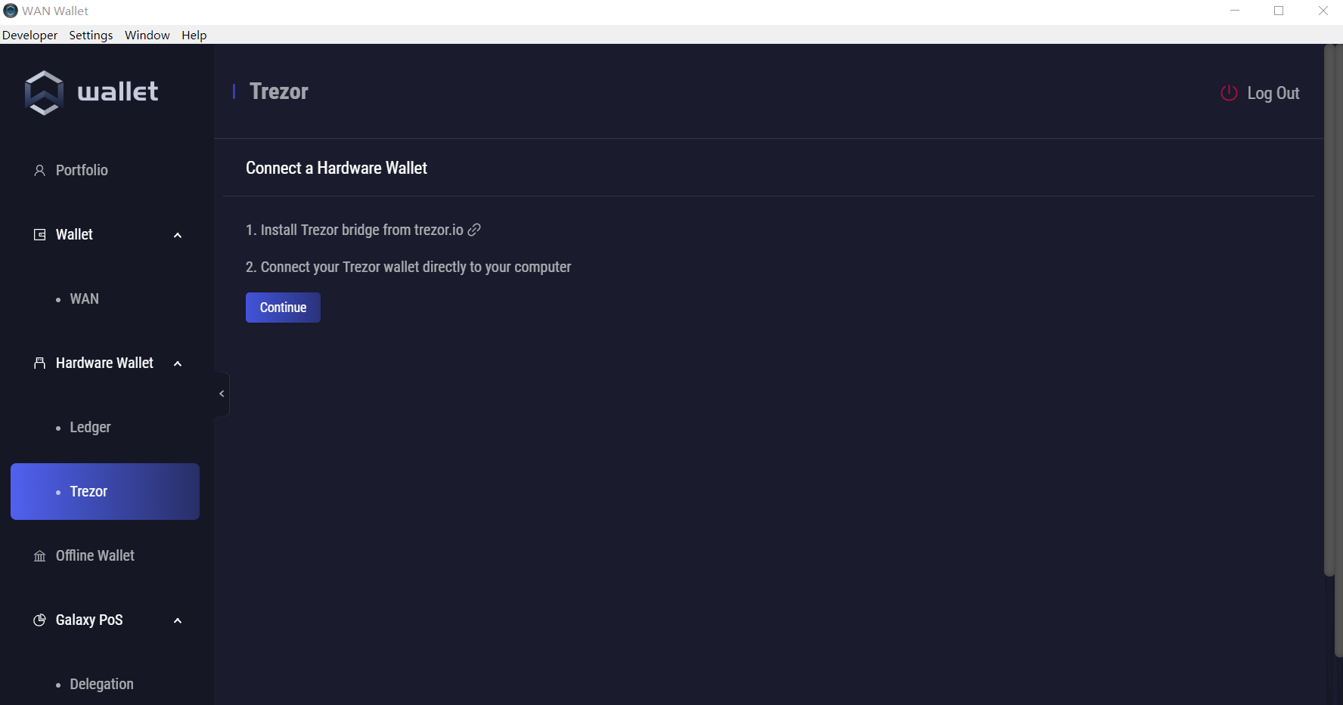Collapse the Wallet submenu chevron
This screenshot has width=1343, height=705.
[x=178, y=235]
